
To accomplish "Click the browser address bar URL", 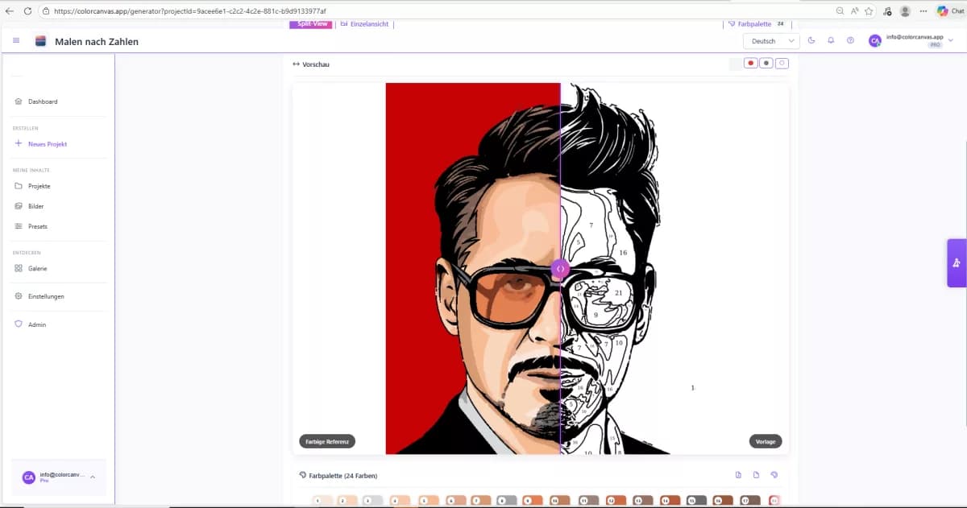I will tap(190, 11).
